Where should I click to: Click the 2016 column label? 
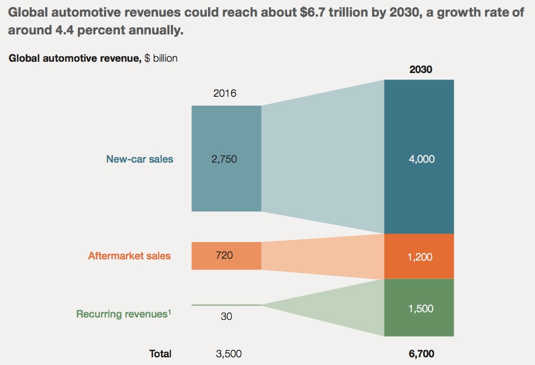(x=225, y=93)
